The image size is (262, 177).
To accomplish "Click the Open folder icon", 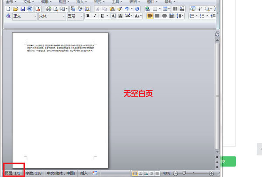I will tap(15, 9).
